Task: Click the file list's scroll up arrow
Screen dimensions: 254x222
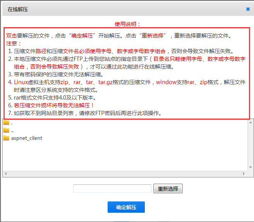Action: (x=251, y=122)
